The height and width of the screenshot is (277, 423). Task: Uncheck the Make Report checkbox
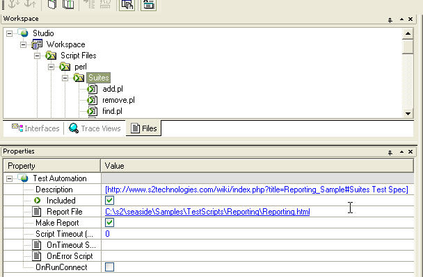(x=109, y=223)
